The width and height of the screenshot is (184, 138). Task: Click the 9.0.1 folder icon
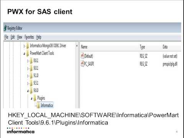pyautogui.click(x=31, y=68)
